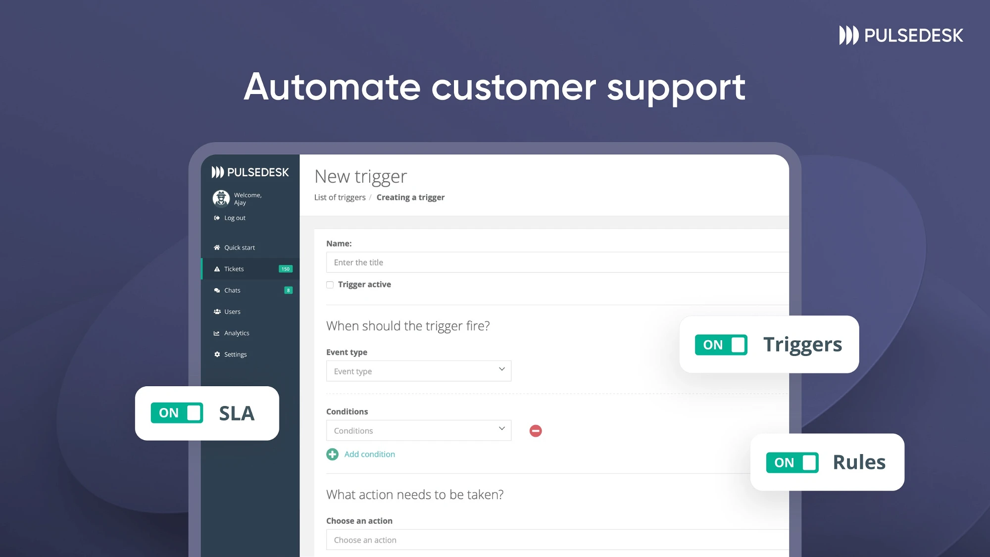Remove condition with red minus icon
The width and height of the screenshot is (990, 557).
coord(536,431)
